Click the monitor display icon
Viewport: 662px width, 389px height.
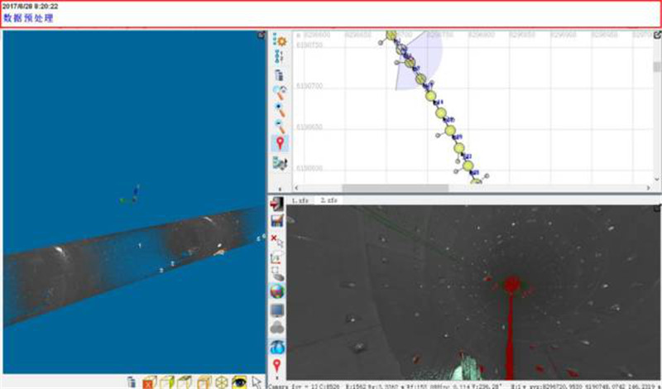pos(278,310)
